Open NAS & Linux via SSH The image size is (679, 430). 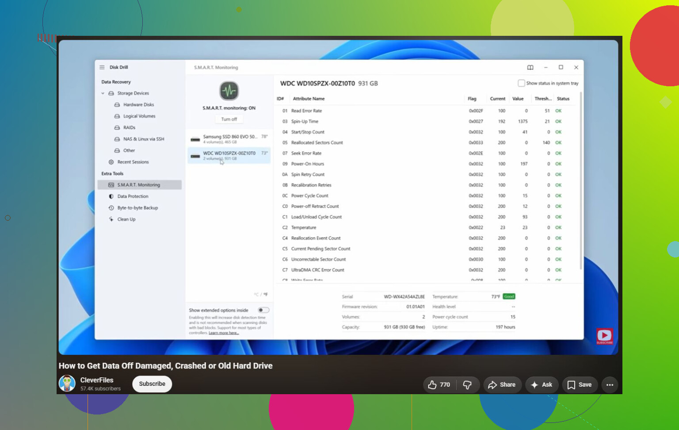144,139
